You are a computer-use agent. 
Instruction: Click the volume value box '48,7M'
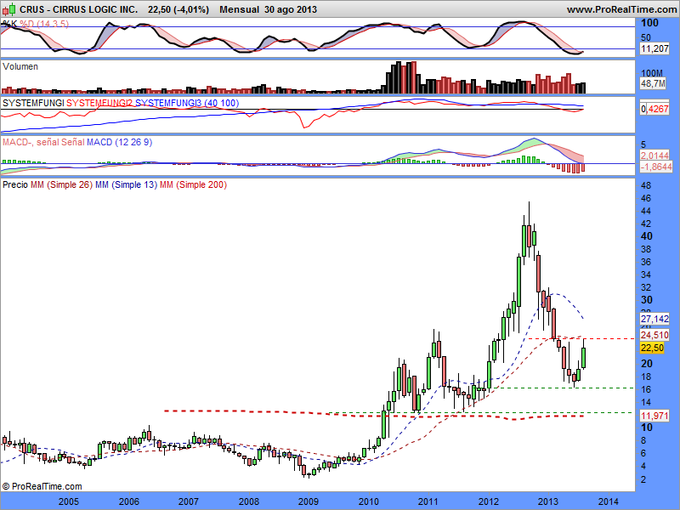(x=653, y=83)
